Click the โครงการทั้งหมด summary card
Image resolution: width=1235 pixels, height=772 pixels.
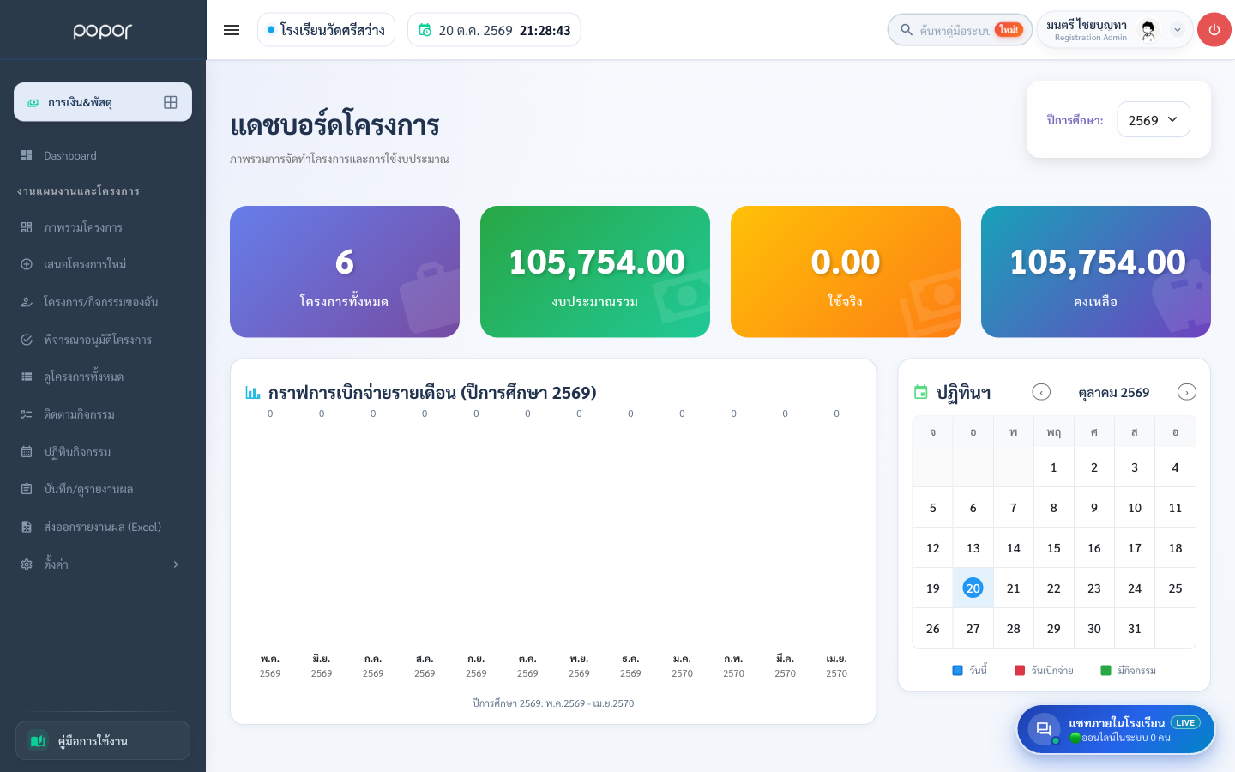coord(345,271)
